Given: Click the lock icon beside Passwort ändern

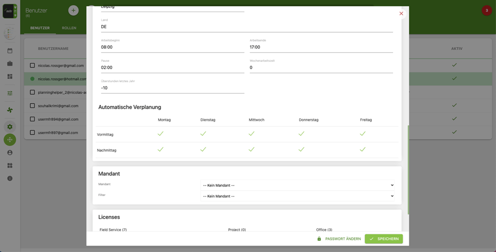Looking at the screenshot, I should coord(319,239).
